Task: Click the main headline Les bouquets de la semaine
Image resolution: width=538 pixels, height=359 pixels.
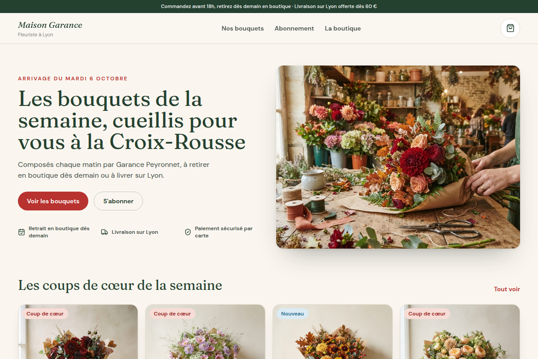Action: pos(132,120)
